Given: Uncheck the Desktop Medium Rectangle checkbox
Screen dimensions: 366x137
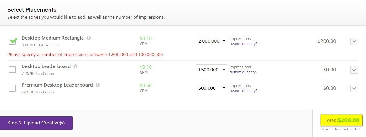Looking at the screenshot, I should click(12, 41).
